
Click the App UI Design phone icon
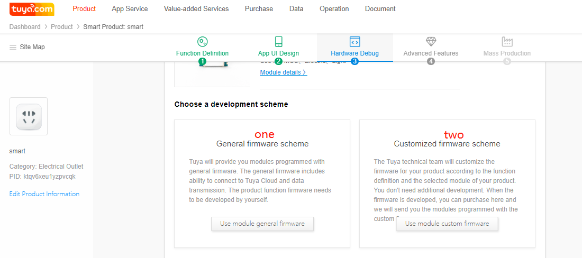(278, 42)
